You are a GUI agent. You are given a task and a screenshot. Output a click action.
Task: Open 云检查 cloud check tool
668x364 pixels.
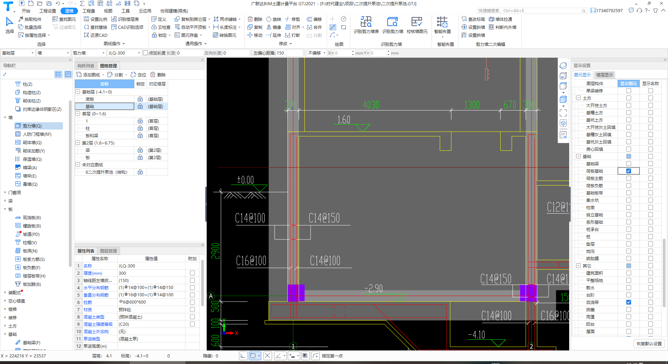[161, 27]
